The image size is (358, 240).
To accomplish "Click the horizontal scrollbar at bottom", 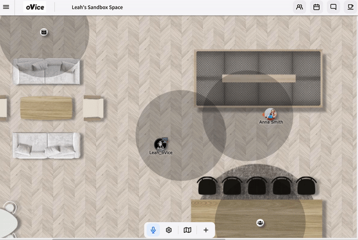I will (x=139, y=239).
